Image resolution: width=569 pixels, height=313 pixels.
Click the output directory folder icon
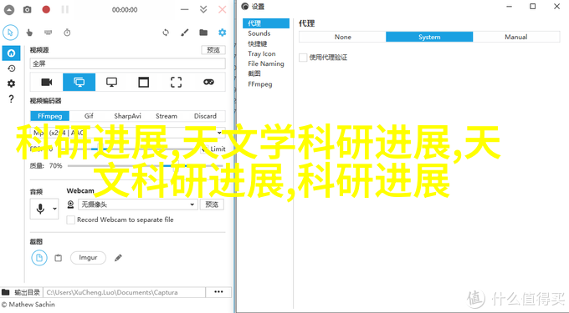tap(6, 292)
